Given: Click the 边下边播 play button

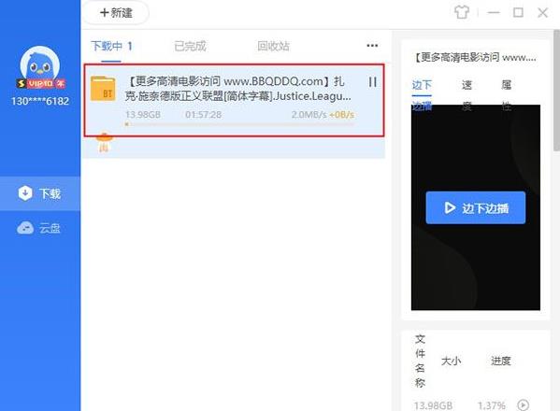Looking at the screenshot, I should [475, 208].
